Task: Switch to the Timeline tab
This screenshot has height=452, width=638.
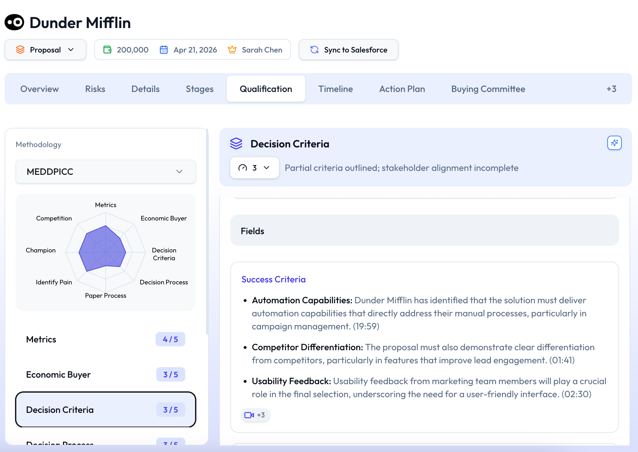Action: (335, 89)
